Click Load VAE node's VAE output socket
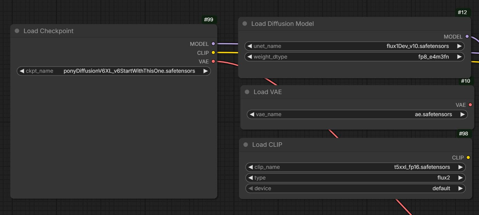 [x=470, y=105]
